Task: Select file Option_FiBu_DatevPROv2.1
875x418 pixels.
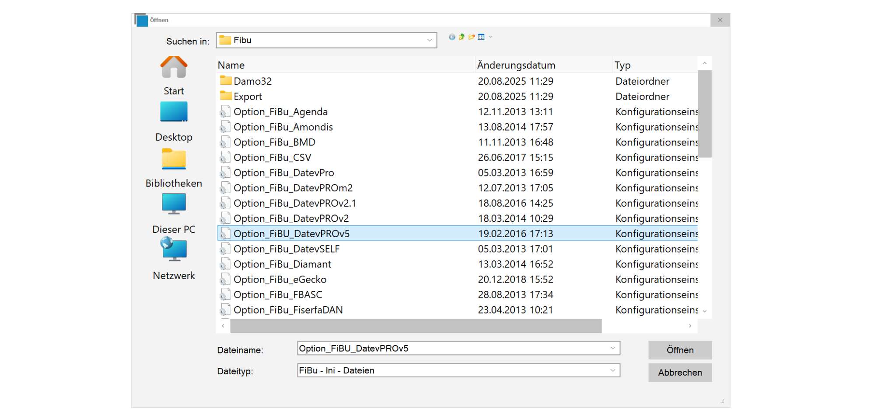Action: point(295,204)
